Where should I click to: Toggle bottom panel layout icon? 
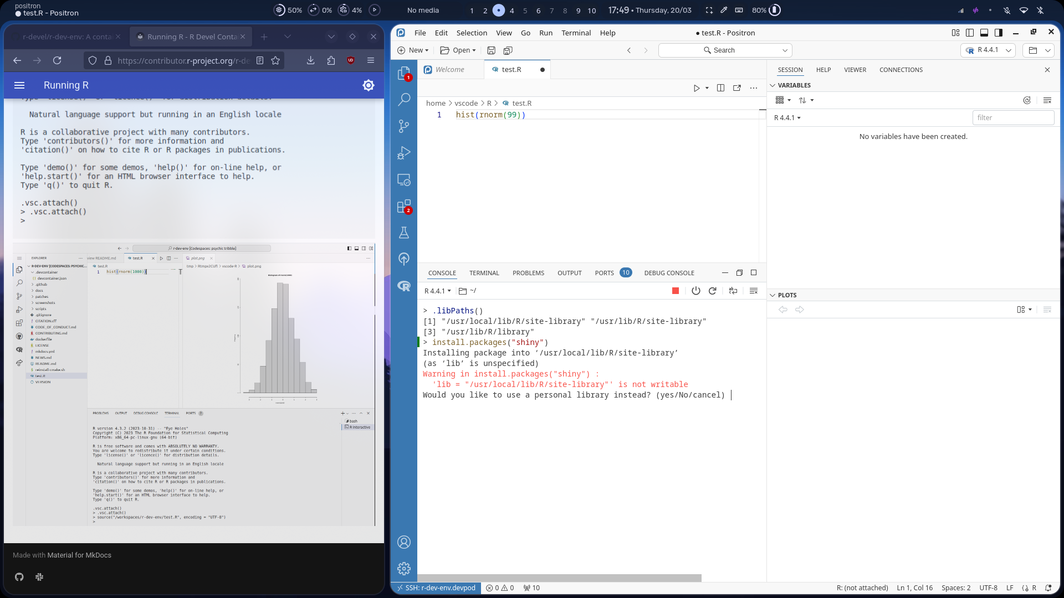tap(984, 33)
